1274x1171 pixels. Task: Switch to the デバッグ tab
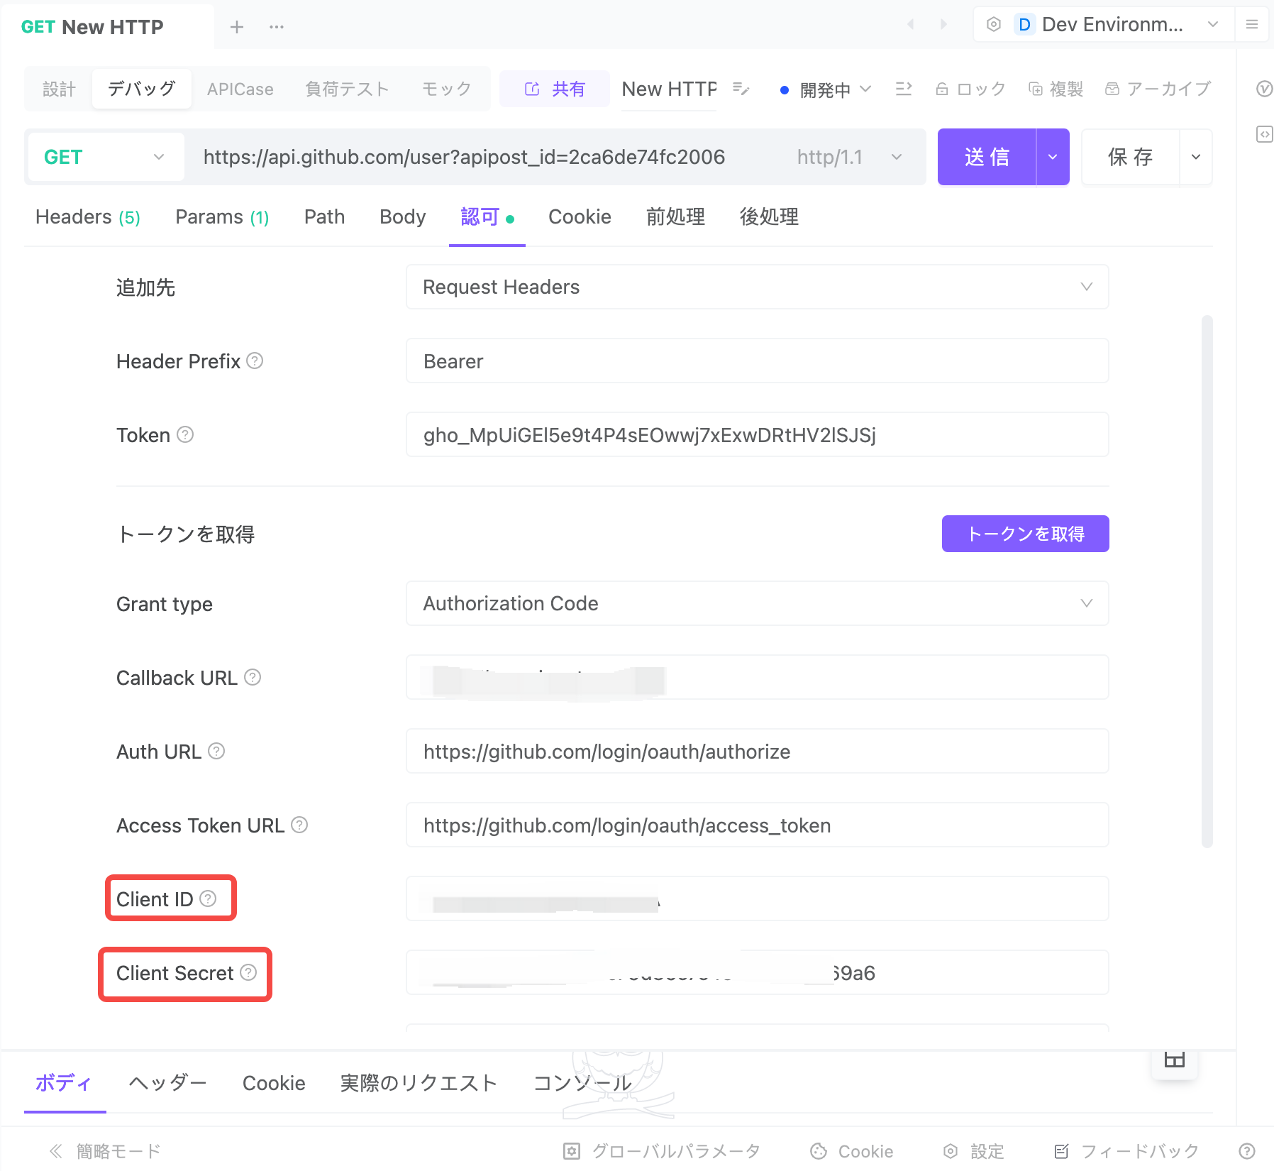[142, 89]
